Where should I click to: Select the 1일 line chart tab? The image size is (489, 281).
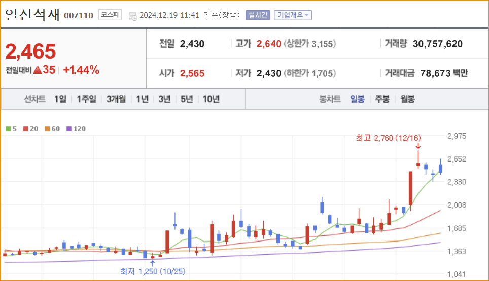click(60, 99)
